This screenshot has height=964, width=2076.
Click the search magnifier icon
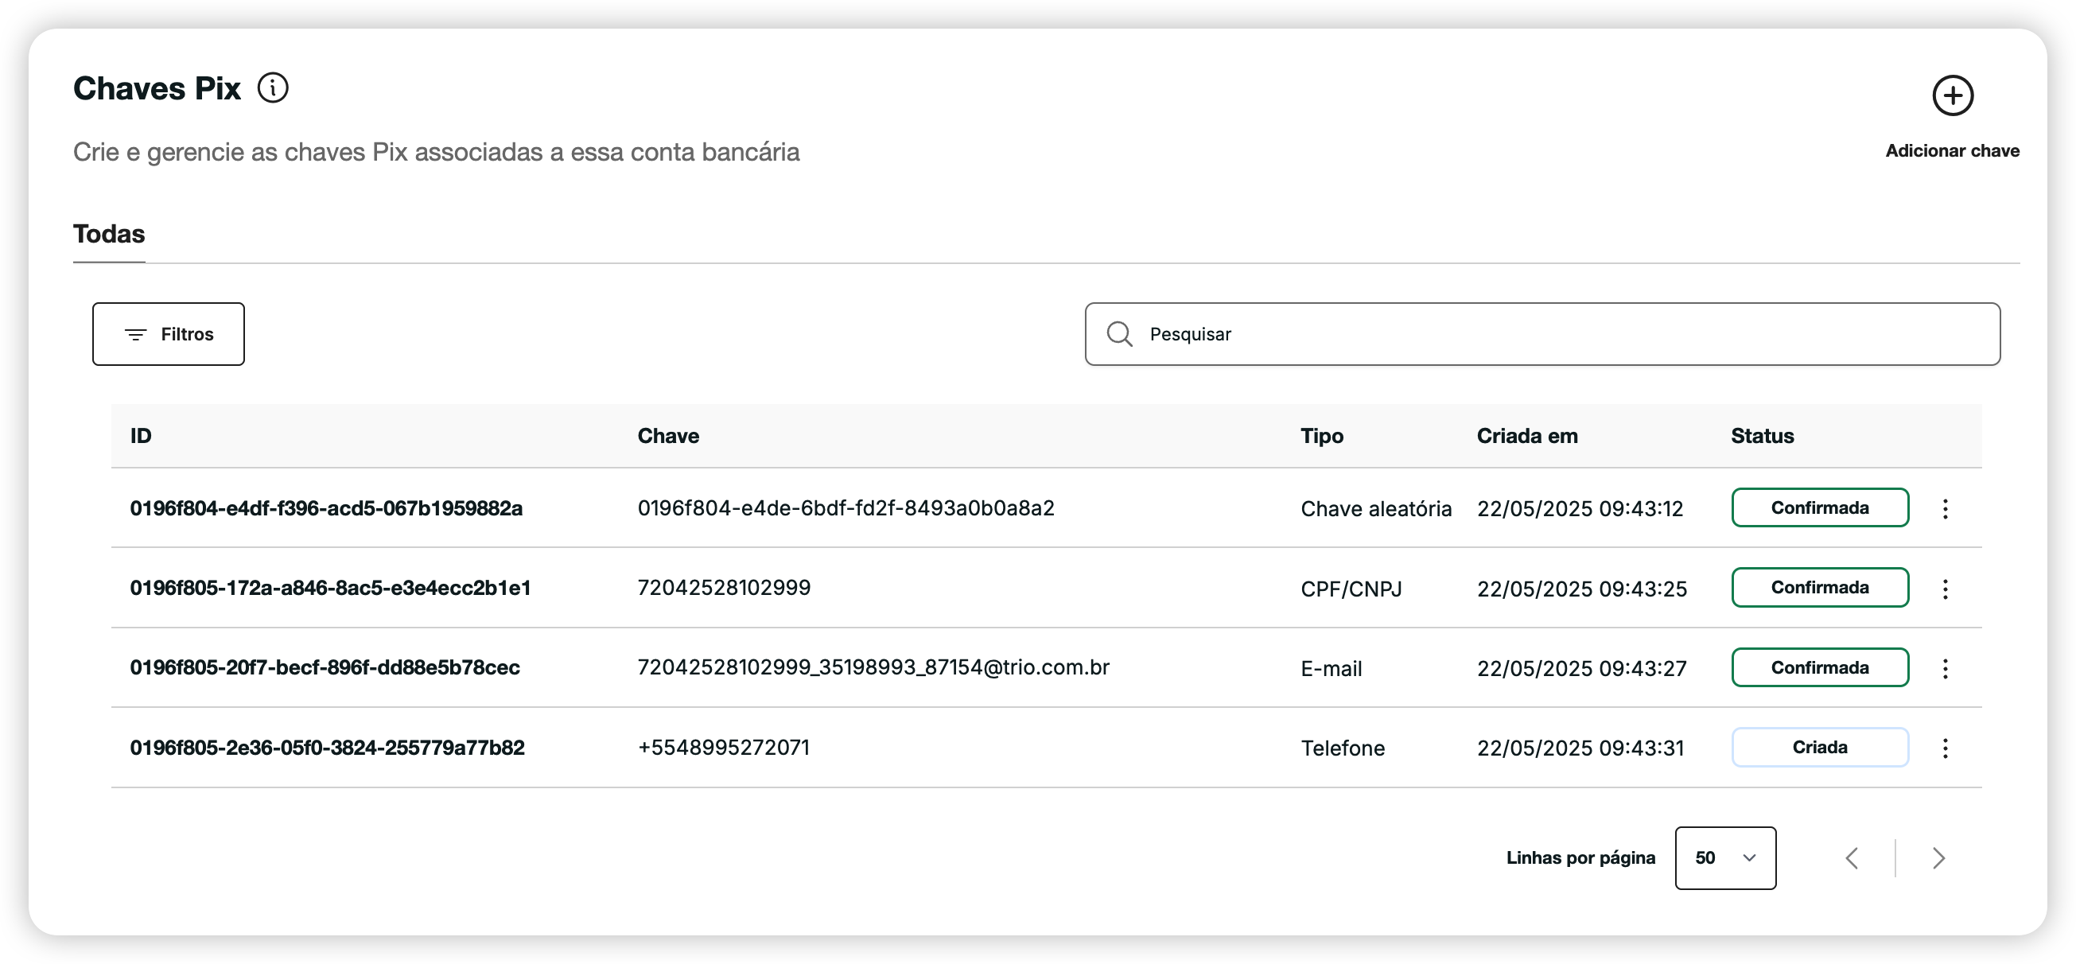[x=1119, y=334]
